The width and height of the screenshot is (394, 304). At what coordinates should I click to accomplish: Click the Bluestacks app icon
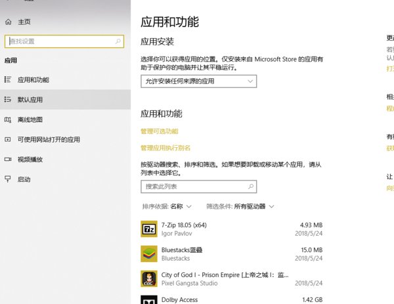pos(149,253)
